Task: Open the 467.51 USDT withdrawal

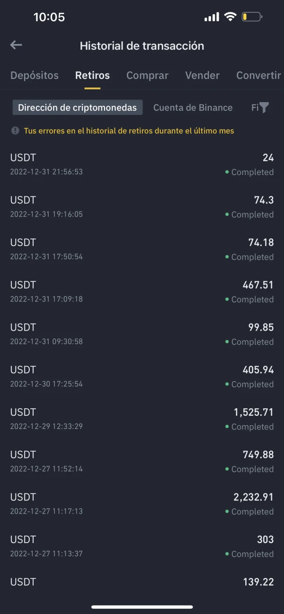Action: (x=142, y=291)
